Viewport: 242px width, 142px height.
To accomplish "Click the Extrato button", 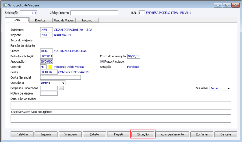I will pos(94,134).
